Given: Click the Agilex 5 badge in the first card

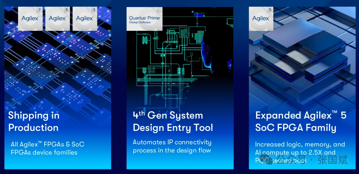Looking at the screenshot, I should 58,19.
